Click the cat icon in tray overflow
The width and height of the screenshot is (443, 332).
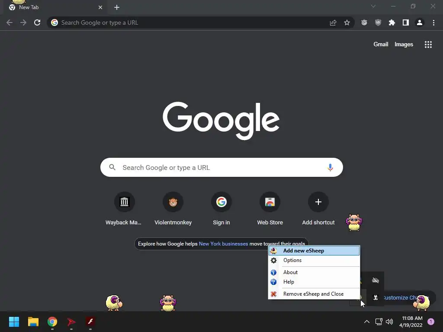[x=376, y=297]
